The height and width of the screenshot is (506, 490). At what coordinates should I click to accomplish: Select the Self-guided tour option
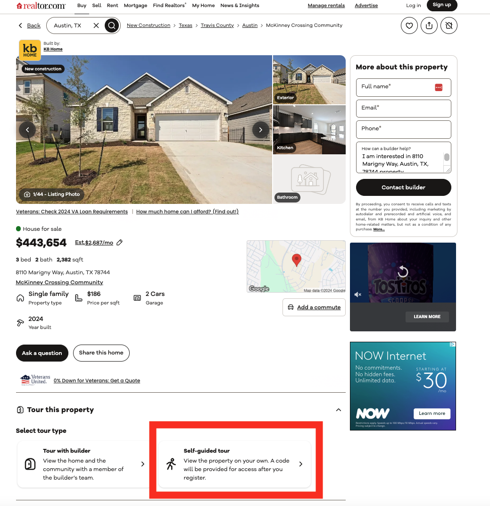[x=235, y=464]
